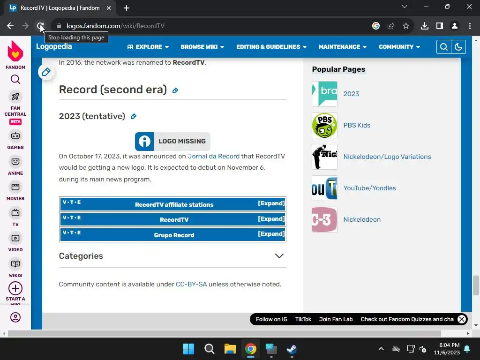Open Chrome profile avatar
Screen dimensions: 480x360
[x=455, y=26]
